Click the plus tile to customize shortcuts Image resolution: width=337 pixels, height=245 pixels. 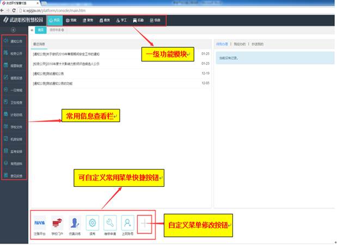(x=144, y=224)
